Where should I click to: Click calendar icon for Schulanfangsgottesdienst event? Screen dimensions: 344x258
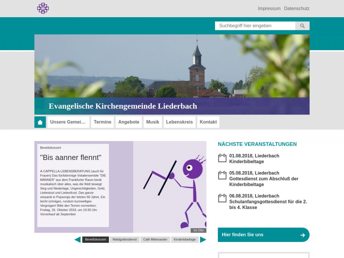pyautogui.click(x=222, y=198)
